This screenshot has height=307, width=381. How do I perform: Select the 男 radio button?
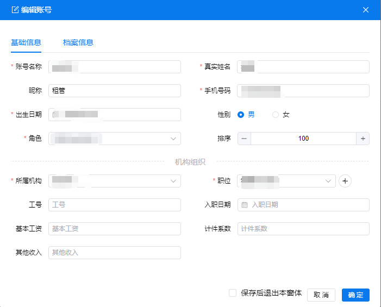241,115
